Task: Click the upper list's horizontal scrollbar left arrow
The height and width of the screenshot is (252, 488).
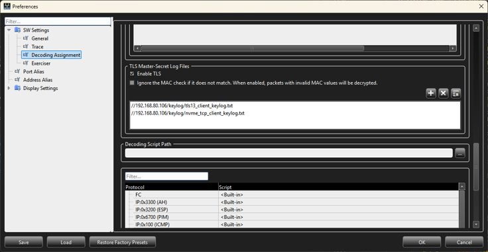Action: 137,48
